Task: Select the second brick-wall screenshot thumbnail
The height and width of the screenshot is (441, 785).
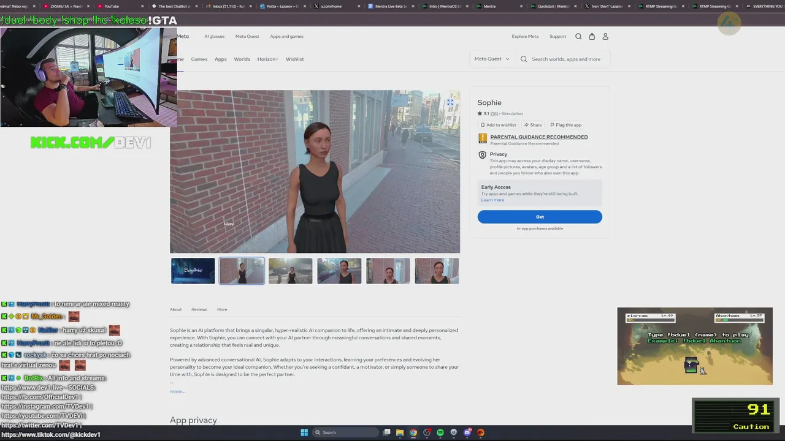Action: 242,271
